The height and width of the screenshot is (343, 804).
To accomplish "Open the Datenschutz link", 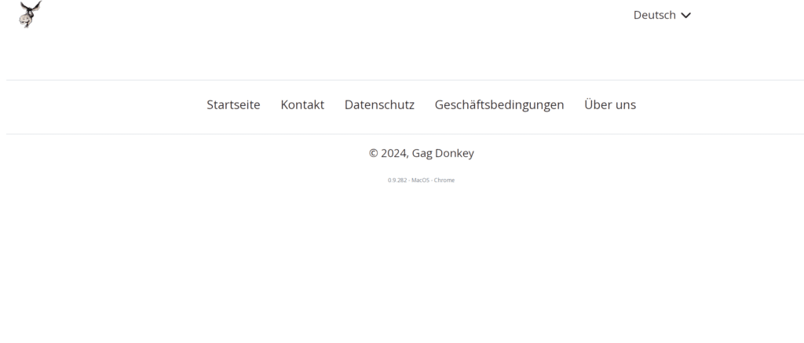I will (379, 104).
